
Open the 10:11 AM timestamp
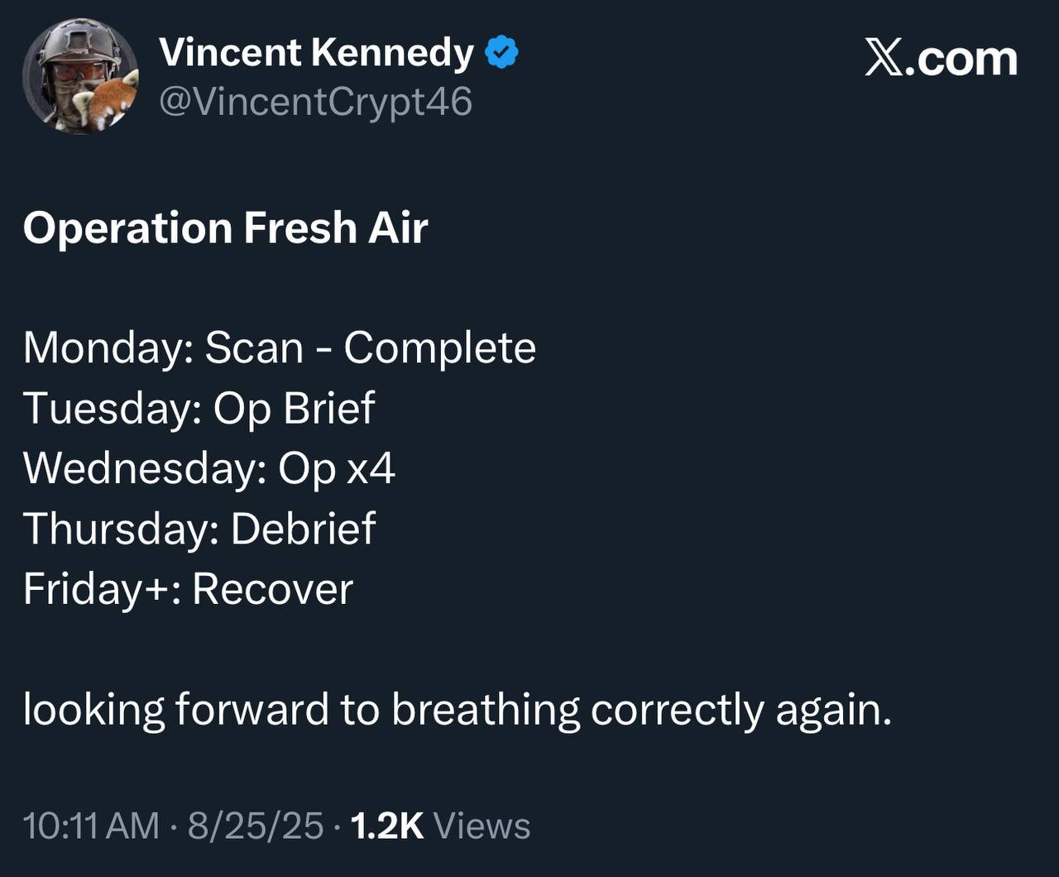pos(91,827)
